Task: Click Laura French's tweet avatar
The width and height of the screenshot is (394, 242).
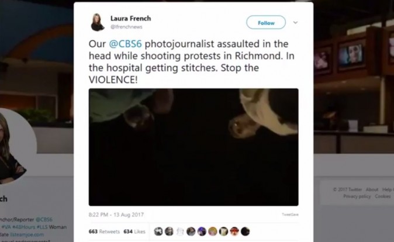Action: point(98,22)
